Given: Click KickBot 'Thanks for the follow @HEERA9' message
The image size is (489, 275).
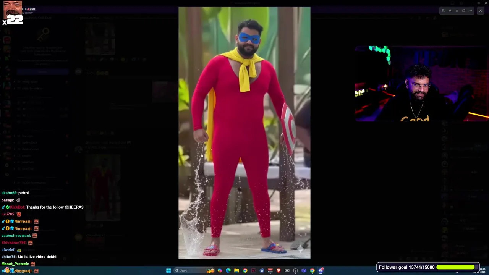Looking at the screenshot, I should [x=55, y=207].
